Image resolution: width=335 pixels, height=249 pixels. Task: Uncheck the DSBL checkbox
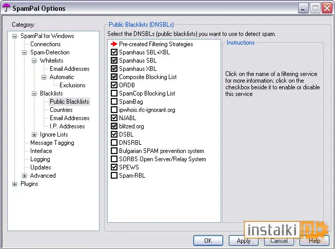coord(114,134)
